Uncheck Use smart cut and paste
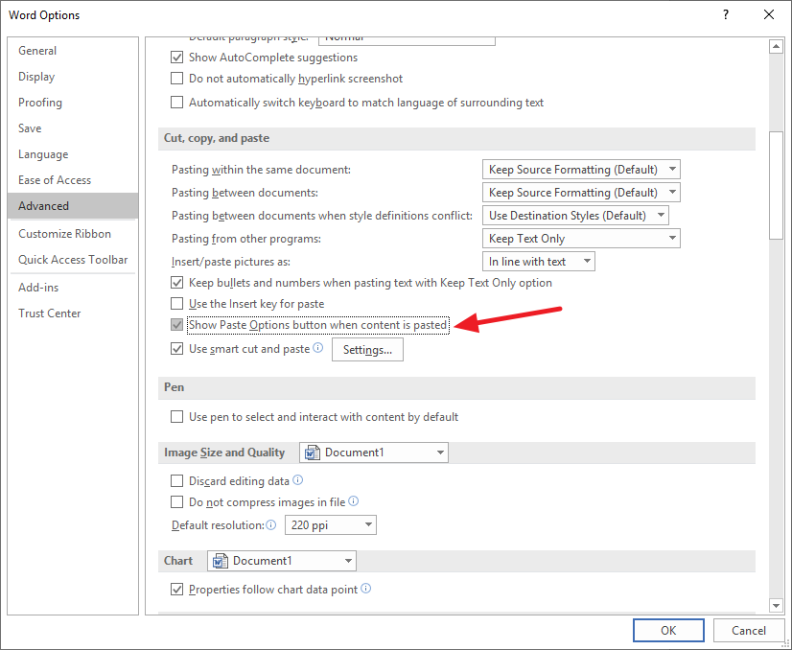This screenshot has width=792, height=650. pos(176,349)
